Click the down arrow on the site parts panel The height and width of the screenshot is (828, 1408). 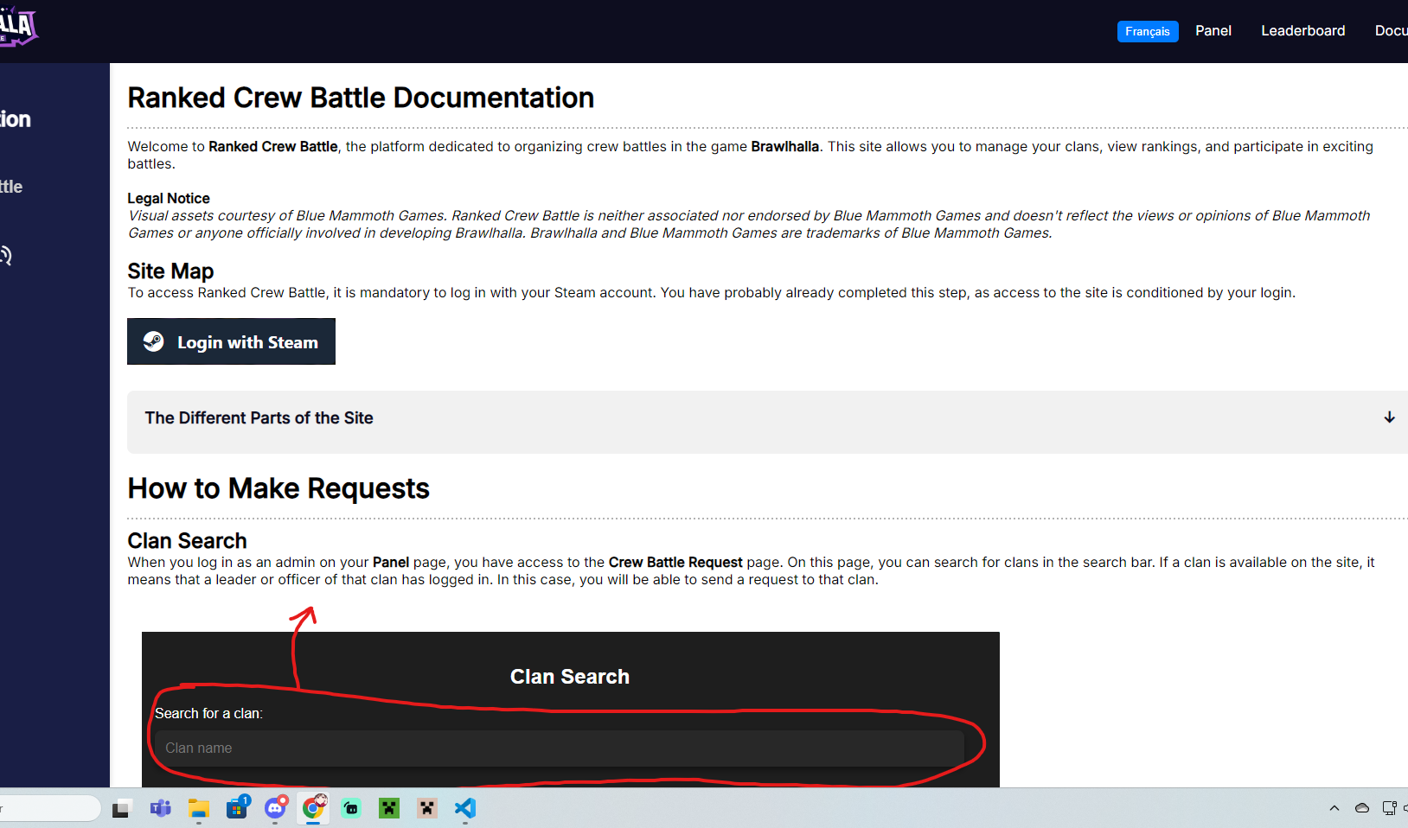(x=1389, y=417)
